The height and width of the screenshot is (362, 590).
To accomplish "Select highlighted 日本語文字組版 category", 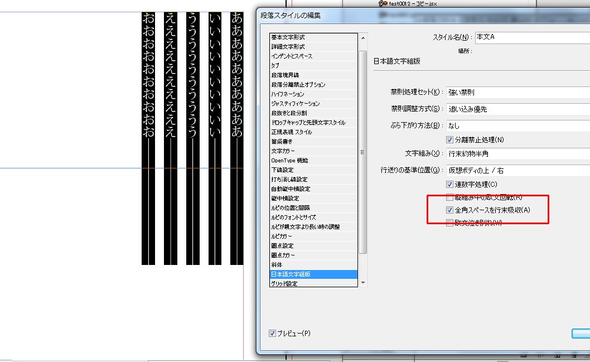I will pyautogui.click(x=313, y=274).
